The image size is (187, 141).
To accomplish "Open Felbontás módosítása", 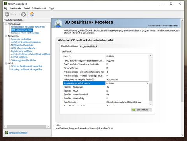I will click(21, 39).
